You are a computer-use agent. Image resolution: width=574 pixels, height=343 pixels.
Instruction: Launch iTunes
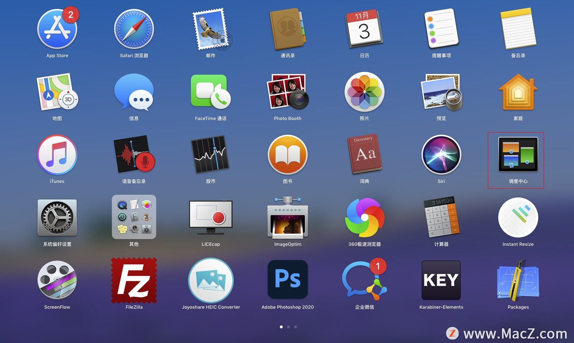(57, 155)
